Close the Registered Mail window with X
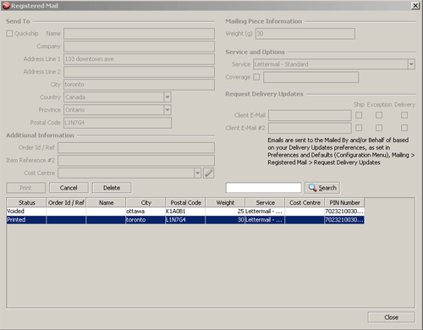Image resolution: width=423 pixels, height=330 pixels. 415,6
